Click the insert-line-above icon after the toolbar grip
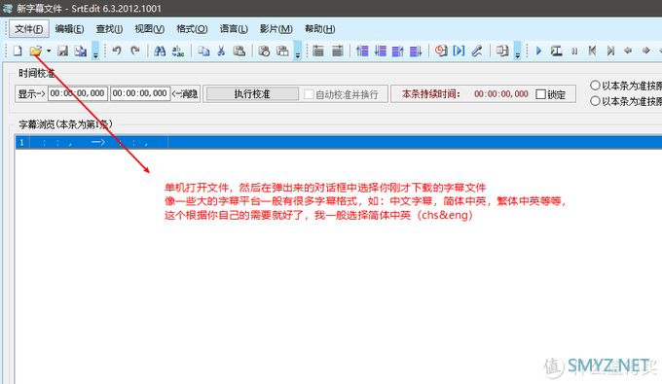The width and height of the screenshot is (662, 384). click(318, 51)
